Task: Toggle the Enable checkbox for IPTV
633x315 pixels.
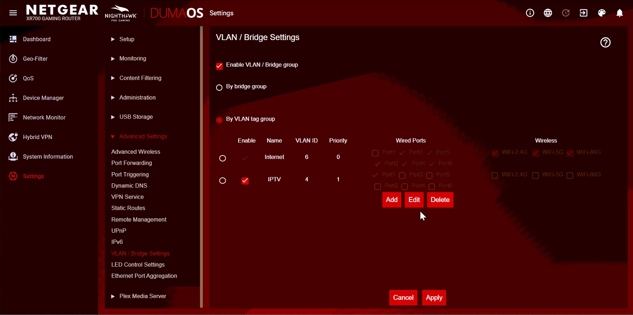Action: (245, 181)
